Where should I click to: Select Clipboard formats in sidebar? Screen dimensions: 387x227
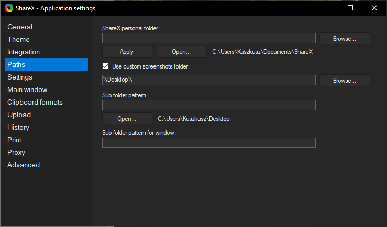click(35, 103)
